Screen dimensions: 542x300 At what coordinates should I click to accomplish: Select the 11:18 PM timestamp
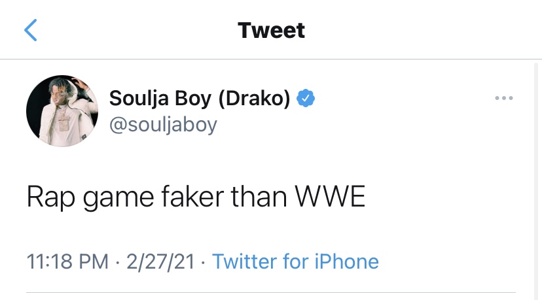67,261
